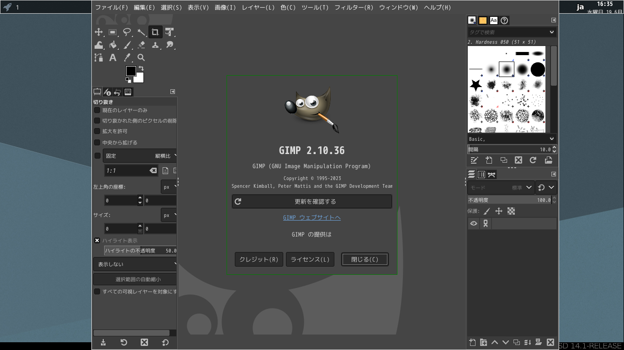624x350 pixels.
Task: Open the layers panel configure menu arrow
Action: click(553, 174)
